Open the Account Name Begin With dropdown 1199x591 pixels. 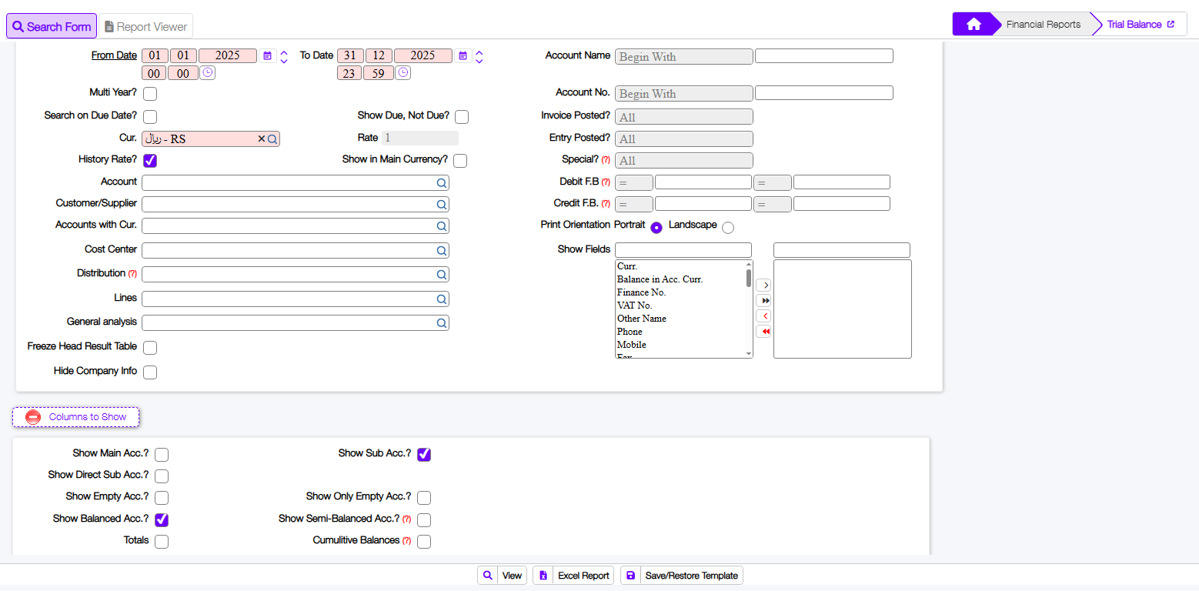click(x=683, y=57)
